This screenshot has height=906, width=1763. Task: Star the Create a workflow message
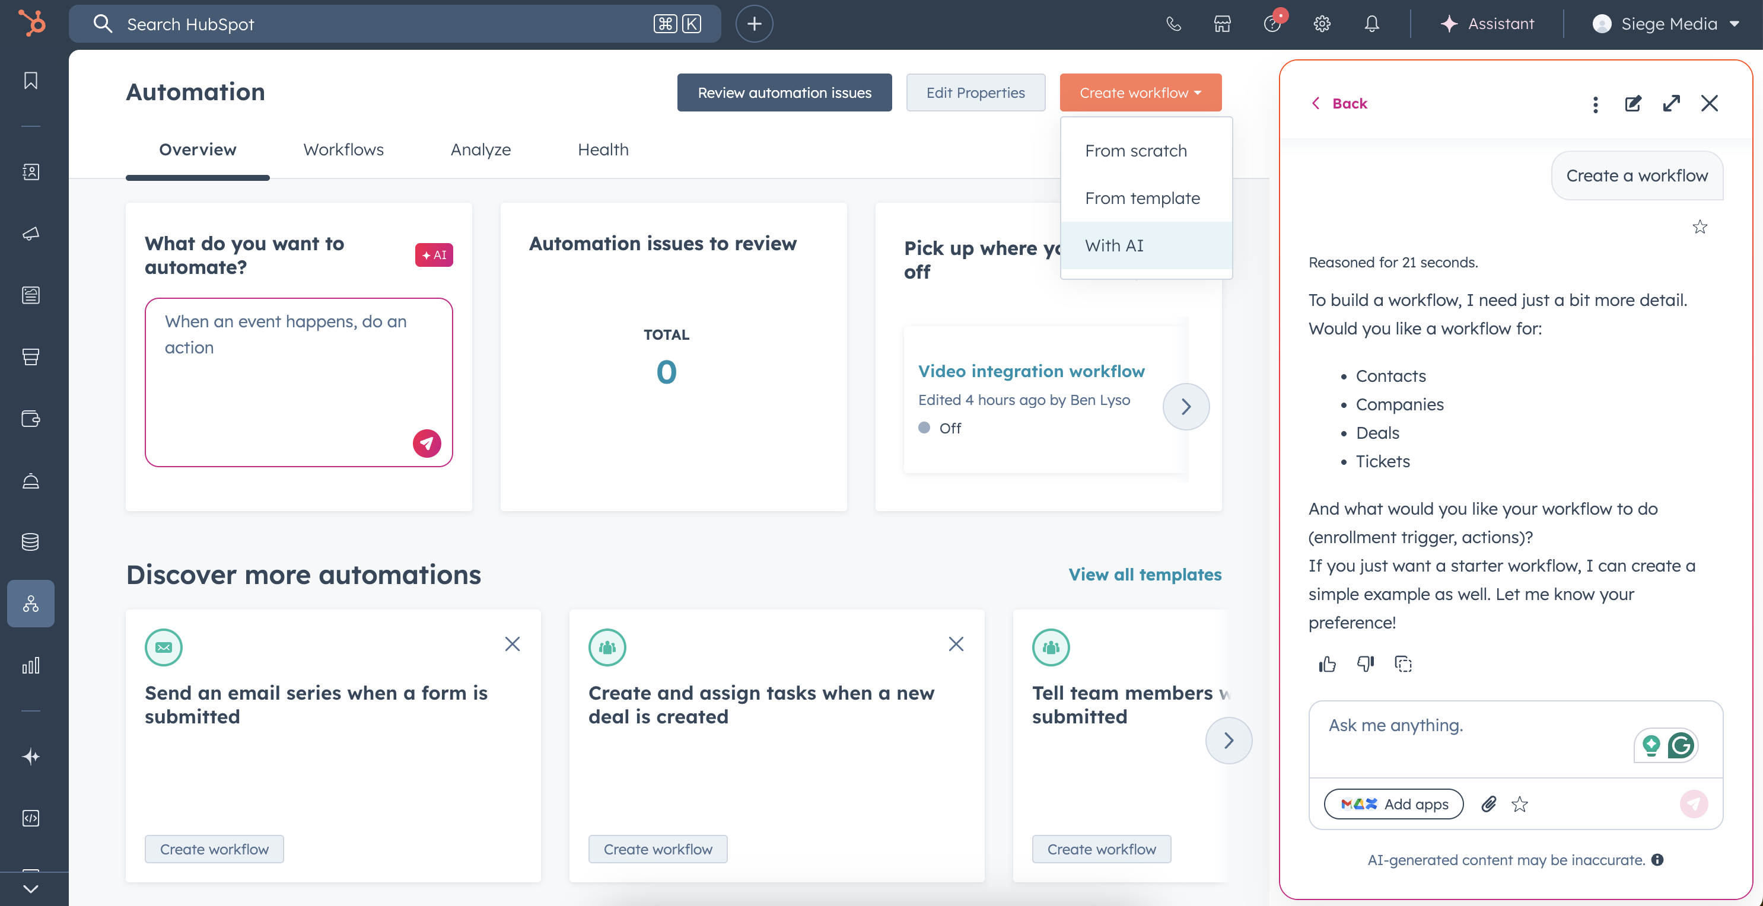[x=1700, y=226]
